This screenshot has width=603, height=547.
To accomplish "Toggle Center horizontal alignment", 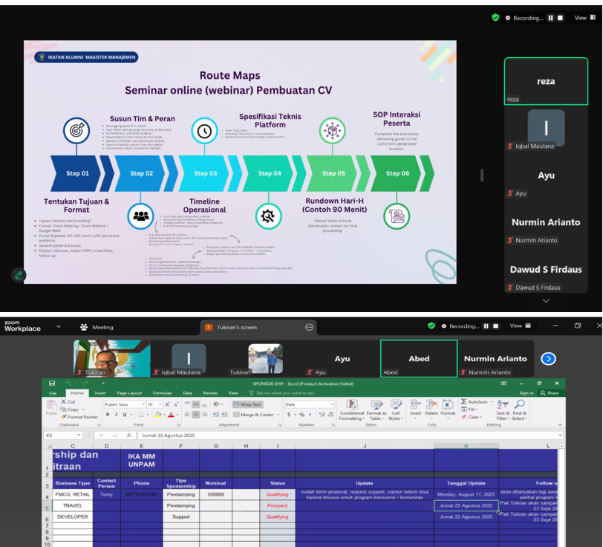I will pos(196,415).
